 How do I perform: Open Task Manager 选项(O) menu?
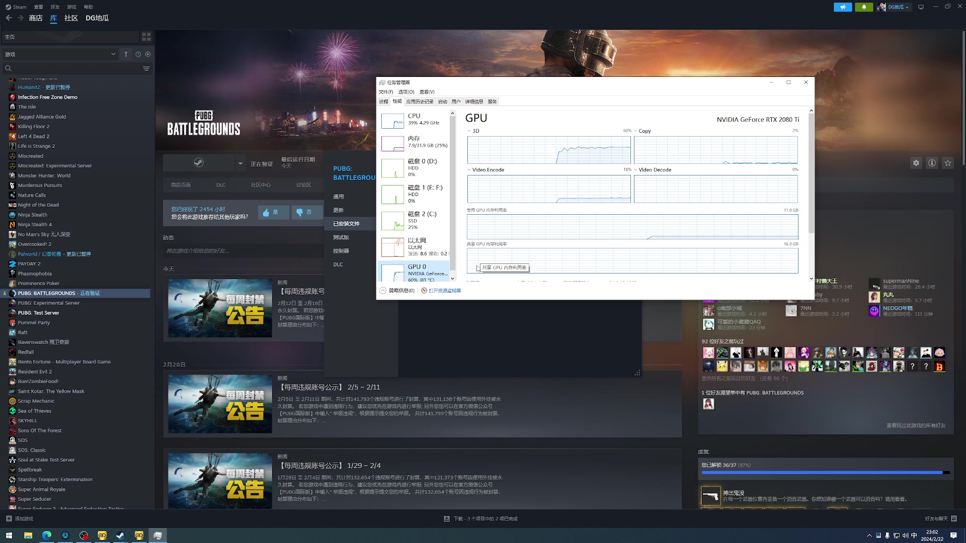[406, 92]
